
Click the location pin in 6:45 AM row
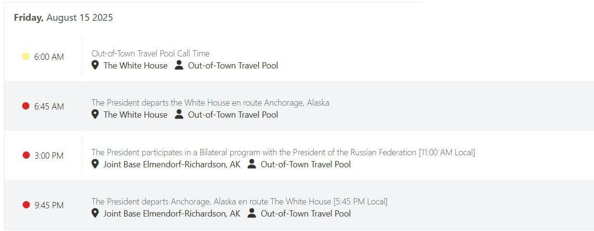click(95, 114)
